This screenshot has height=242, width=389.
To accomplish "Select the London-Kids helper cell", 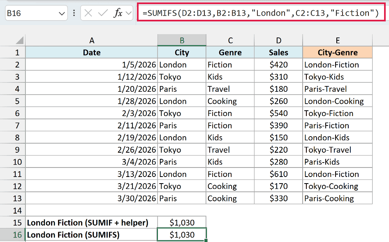I will [338, 137].
